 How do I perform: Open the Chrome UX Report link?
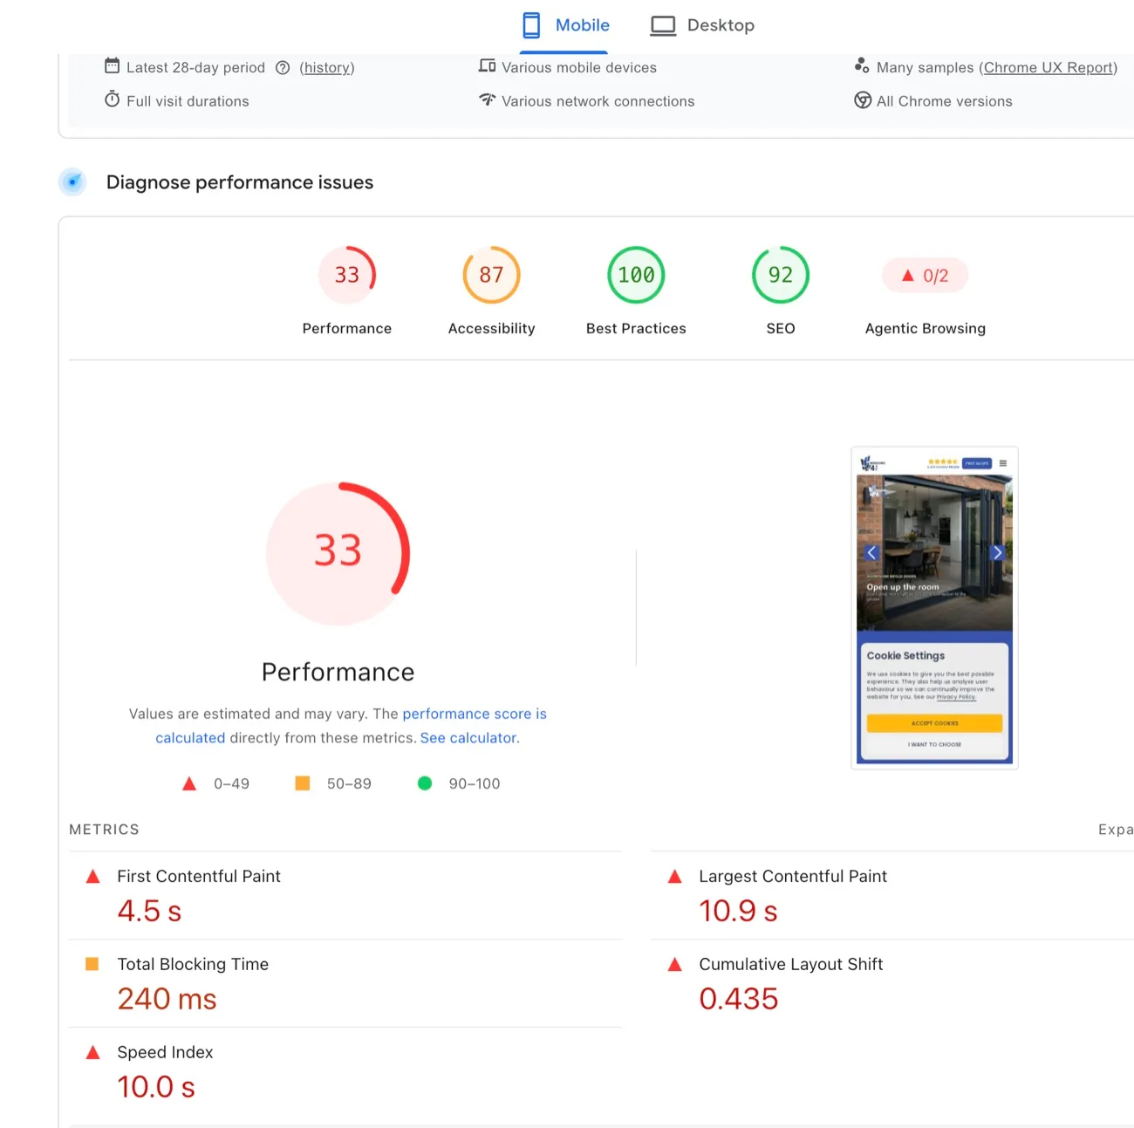point(1049,68)
